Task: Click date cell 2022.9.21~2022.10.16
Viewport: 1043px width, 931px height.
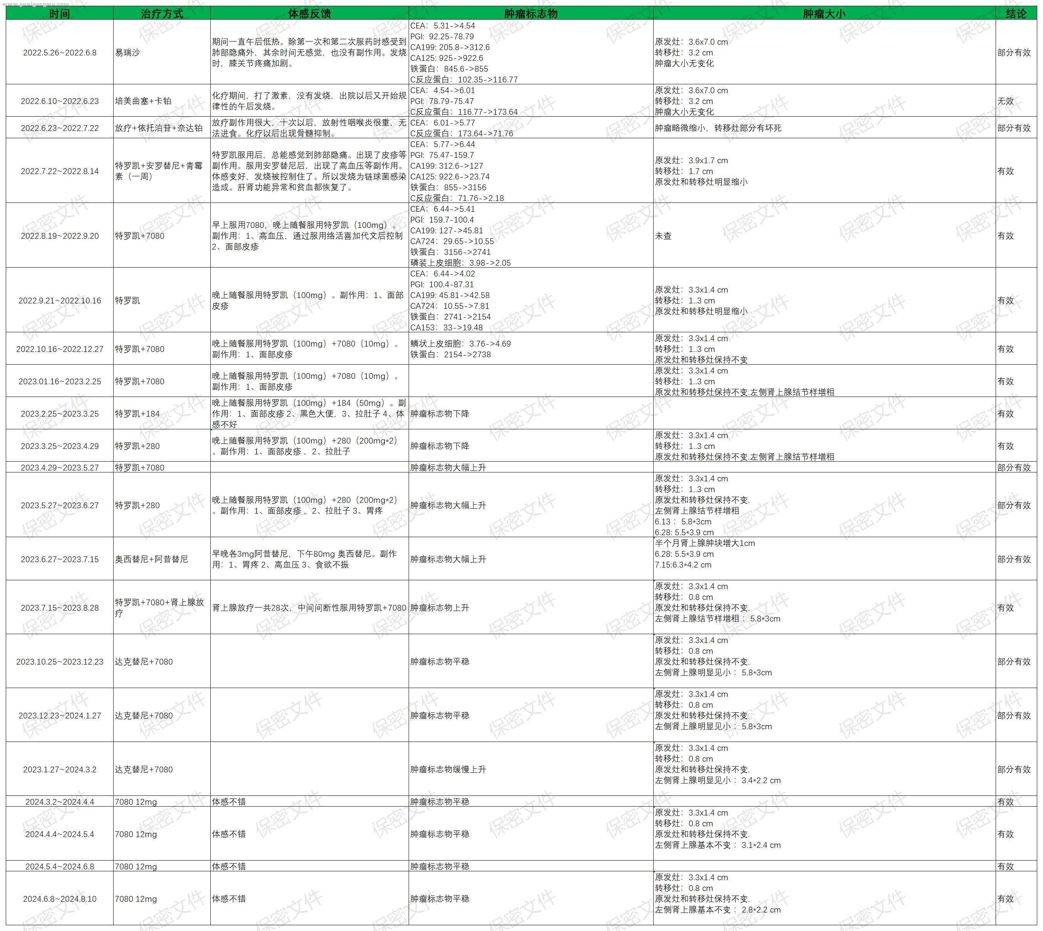Action: (60, 300)
